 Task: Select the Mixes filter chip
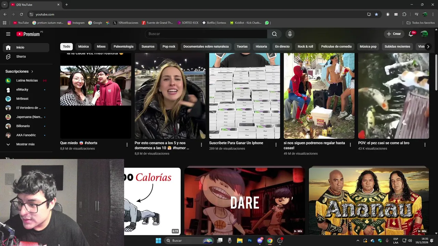pyautogui.click(x=101, y=46)
